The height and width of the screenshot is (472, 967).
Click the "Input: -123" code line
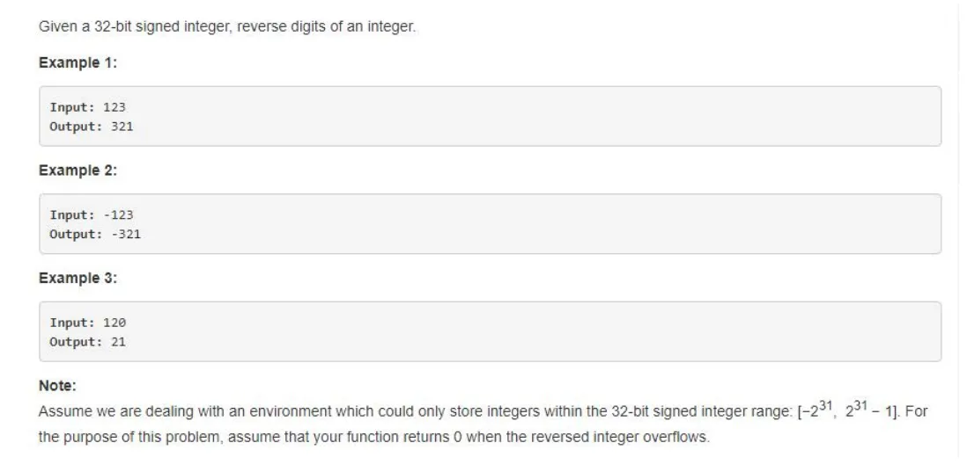[x=92, y=215]
